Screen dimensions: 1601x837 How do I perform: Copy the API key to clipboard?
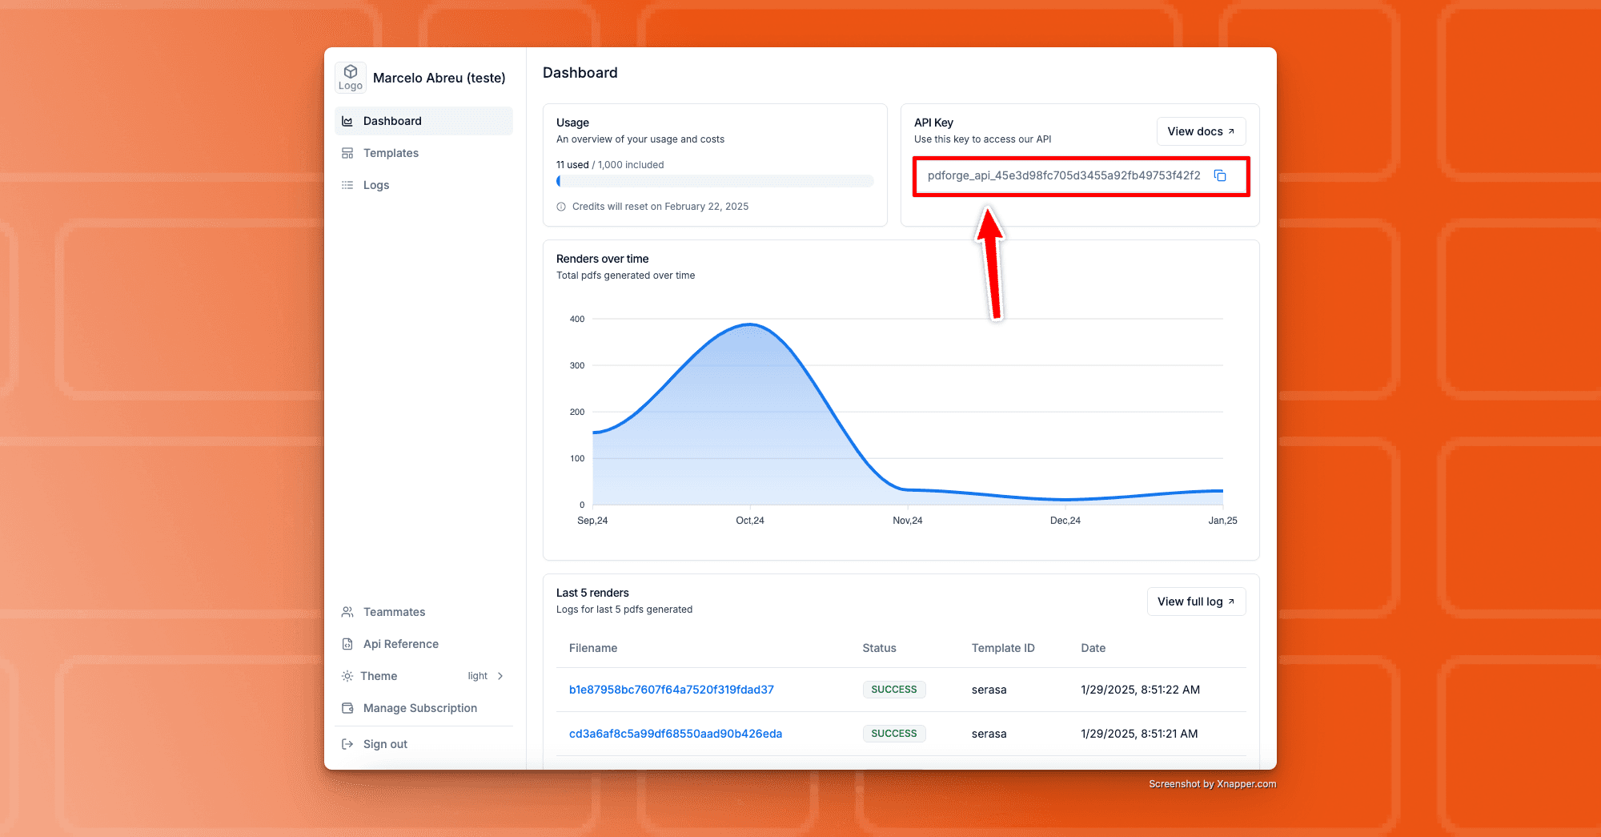[1220, 175]
